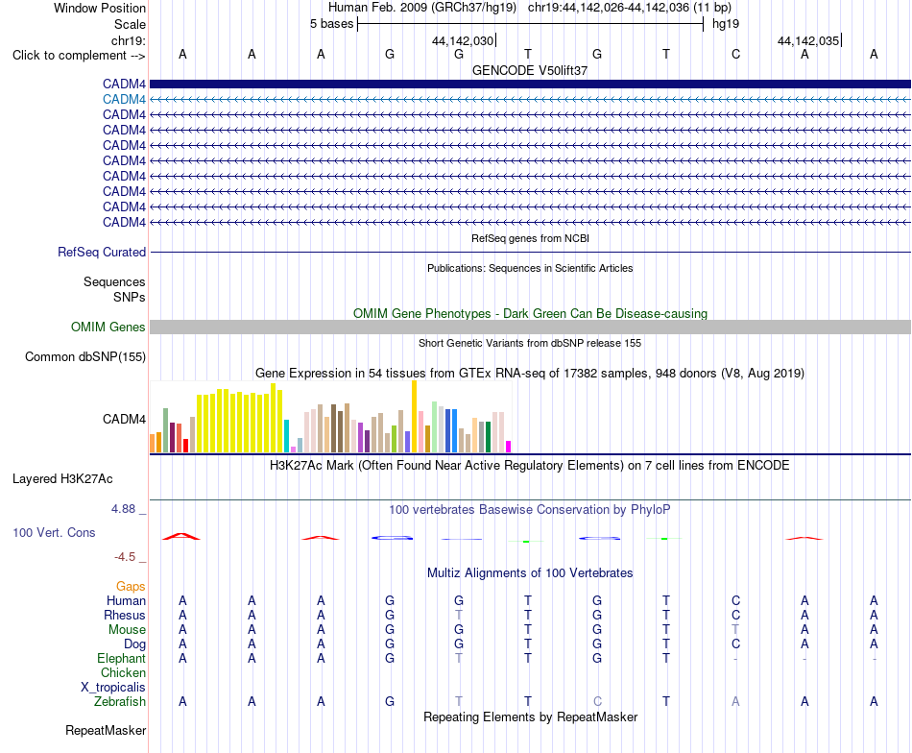The height and width of the screenshot is (753, 912).
Task: Open the Multiz Alignments of 100 Vertebrates title
Action: (x=530, y=573)
